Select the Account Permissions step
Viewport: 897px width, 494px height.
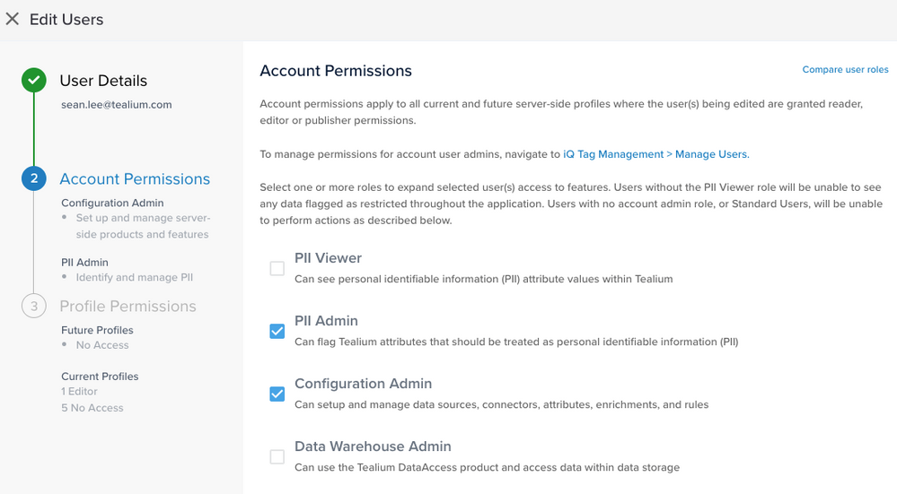click(x=135, y=179)
